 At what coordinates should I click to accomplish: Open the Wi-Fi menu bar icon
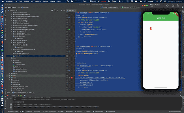157,1
